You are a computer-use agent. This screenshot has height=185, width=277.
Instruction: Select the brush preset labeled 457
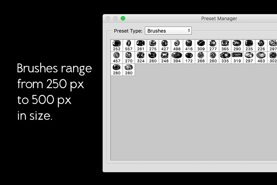[x=117, y=57]
